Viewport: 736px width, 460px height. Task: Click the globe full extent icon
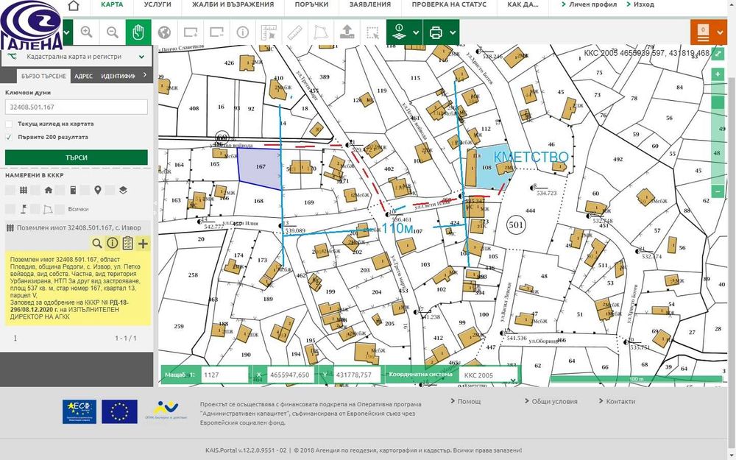pyautogui.click(x=164, y=32)
